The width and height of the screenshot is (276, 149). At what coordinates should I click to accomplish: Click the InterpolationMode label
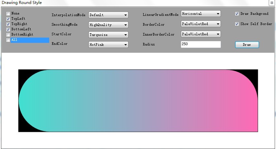point(68,15)
